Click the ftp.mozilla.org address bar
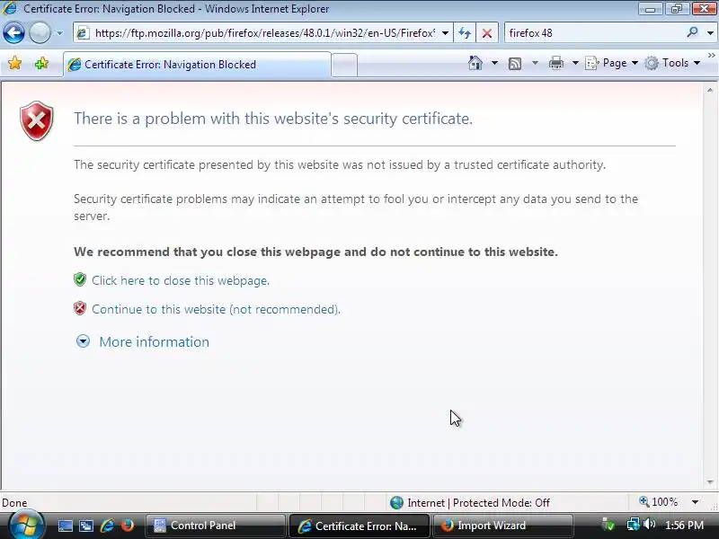 point(262,33)
